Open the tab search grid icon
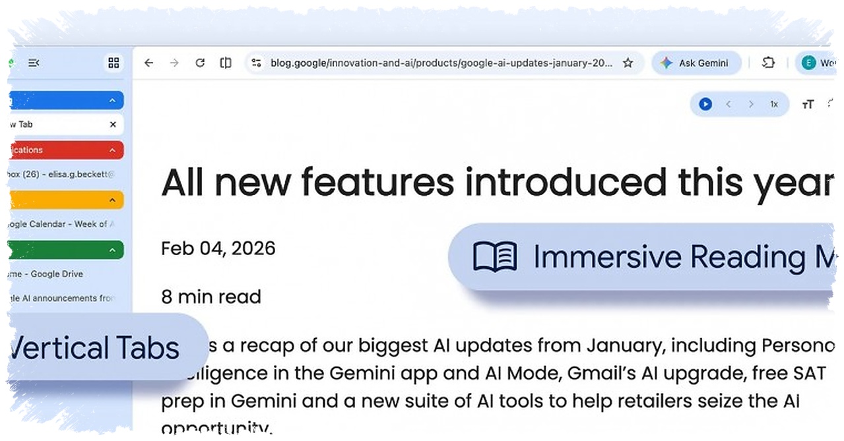Image resolution: width=844 pixels, height=441 pixels. coord(114,63)
